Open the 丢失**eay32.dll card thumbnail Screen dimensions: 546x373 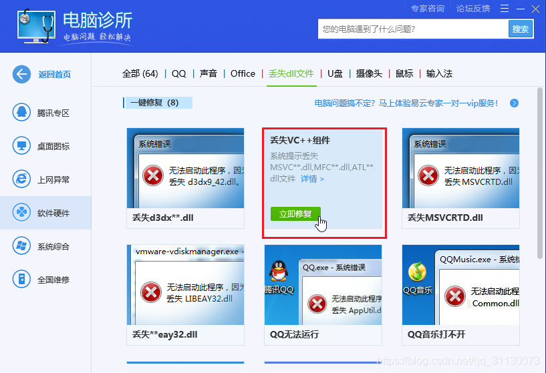click(x=185, y=285)
